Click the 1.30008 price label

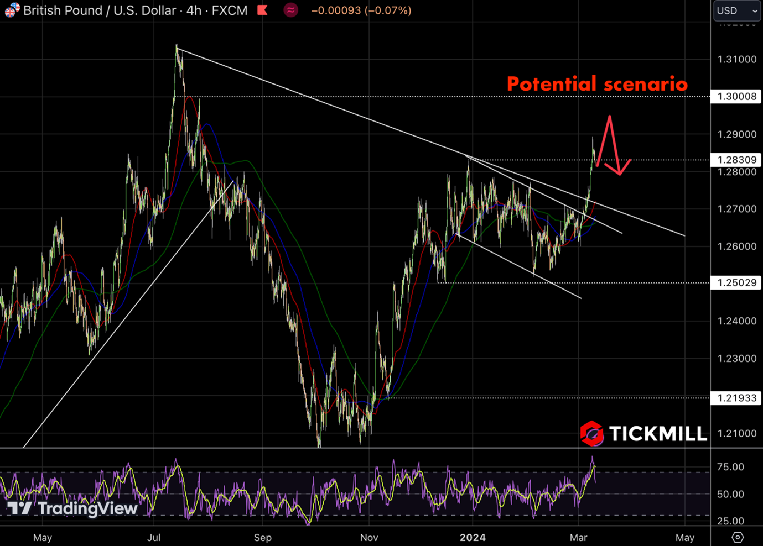(736, 96)
